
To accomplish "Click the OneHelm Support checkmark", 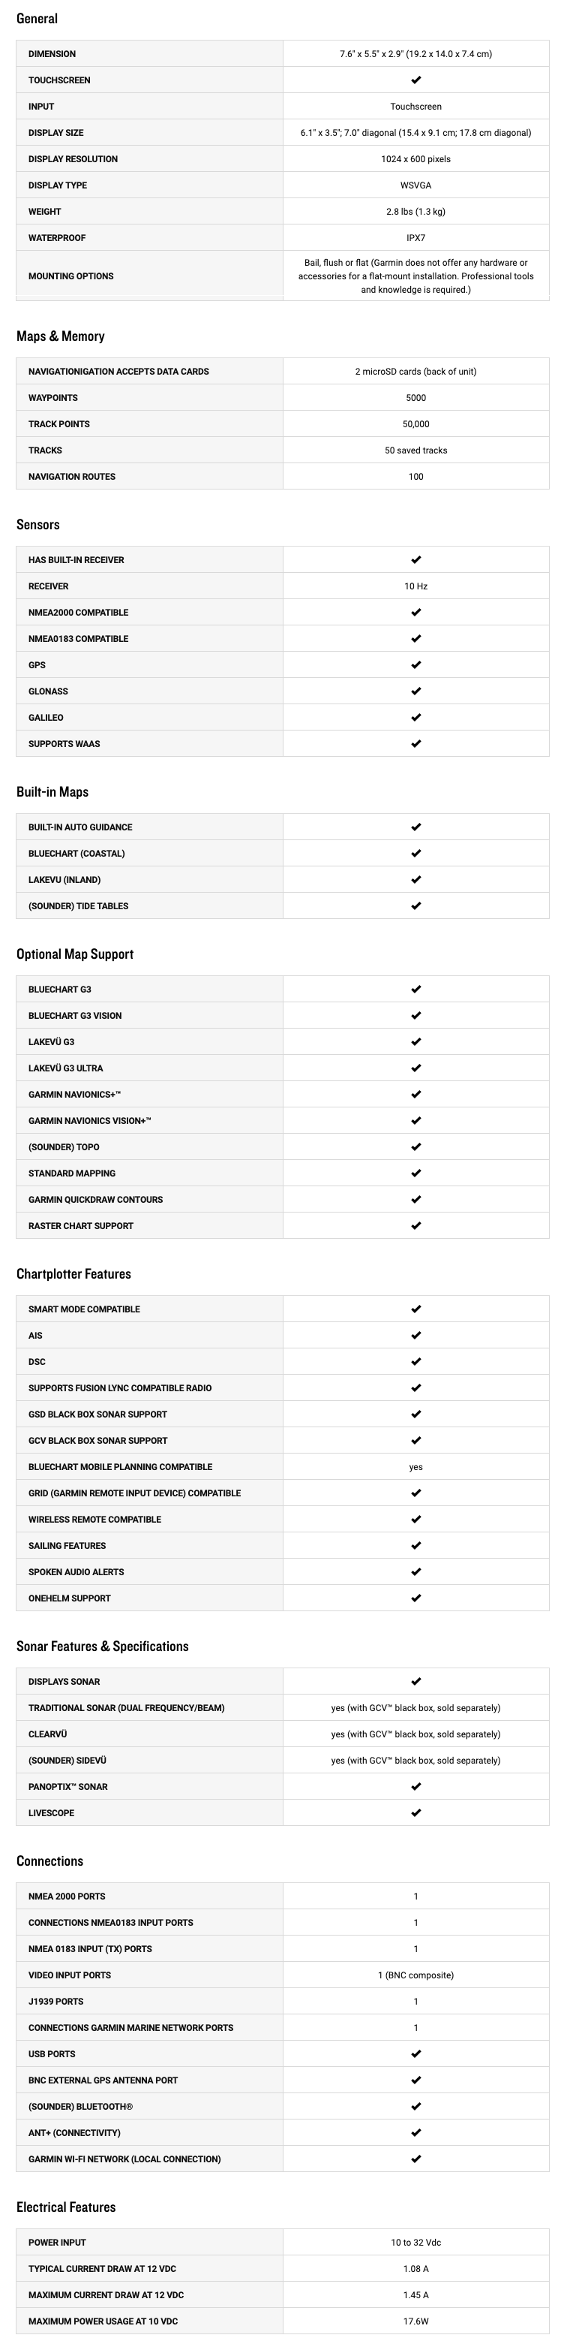I will pos(415,1598).
